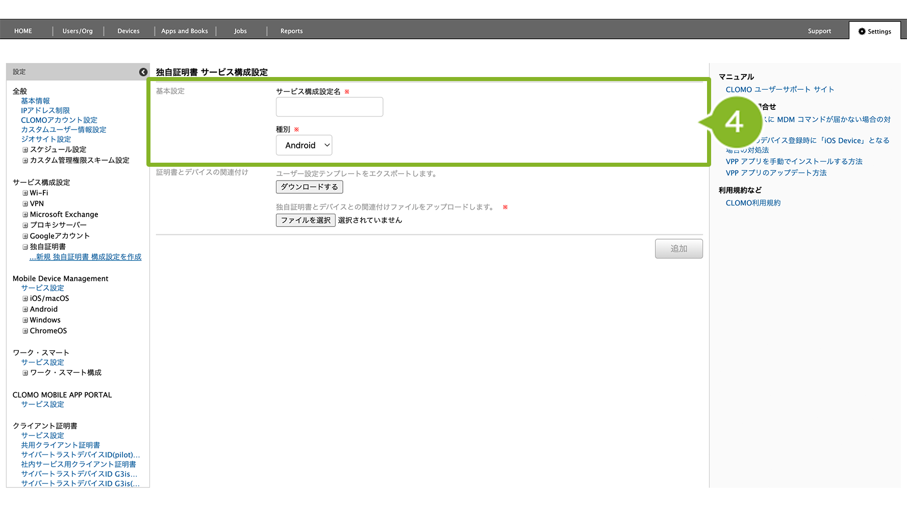
Task: Go to the Apps and Books tab
Action: 185,31
